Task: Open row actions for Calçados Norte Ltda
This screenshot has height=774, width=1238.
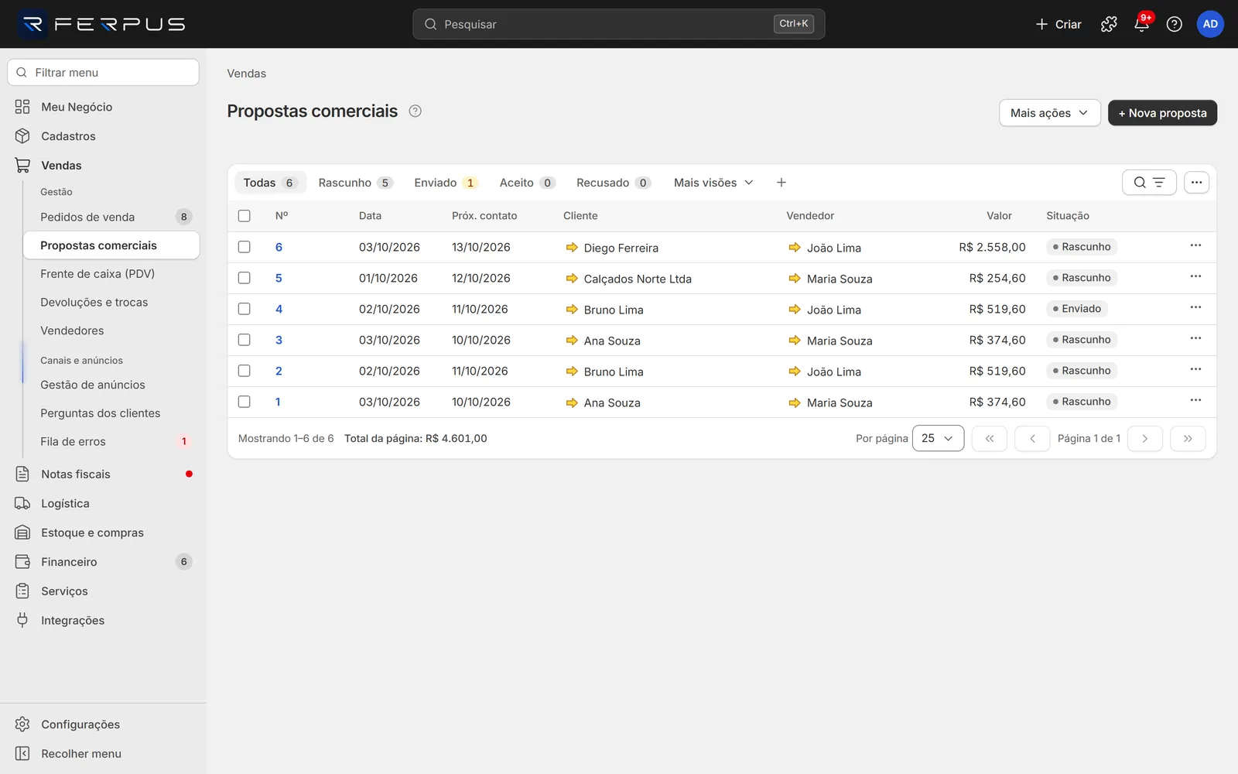Action: coord(1195,276)
